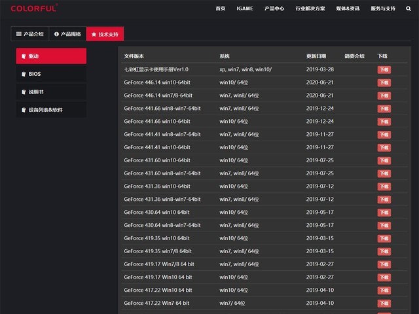The height and width of the screenshot is (314, 419).
Task: Click date 2019-03-28
Action: (x=320, y=69)
